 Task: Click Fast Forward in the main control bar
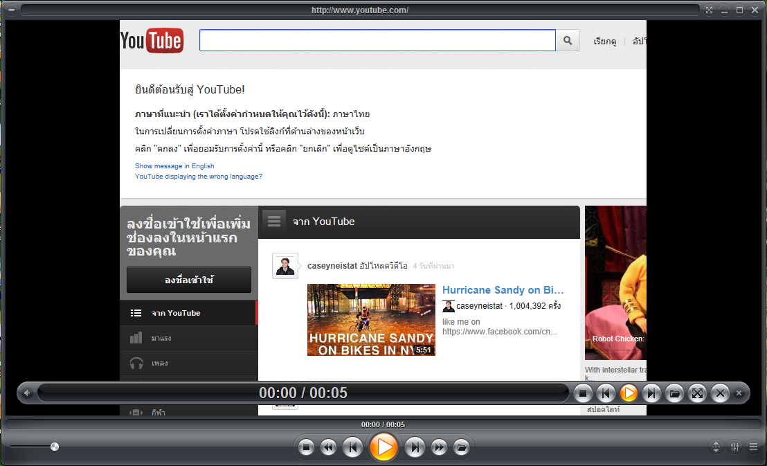(440, 447)
